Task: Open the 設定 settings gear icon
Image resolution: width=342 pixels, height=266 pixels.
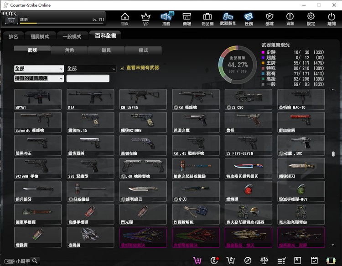Action: tap(311, 19)
